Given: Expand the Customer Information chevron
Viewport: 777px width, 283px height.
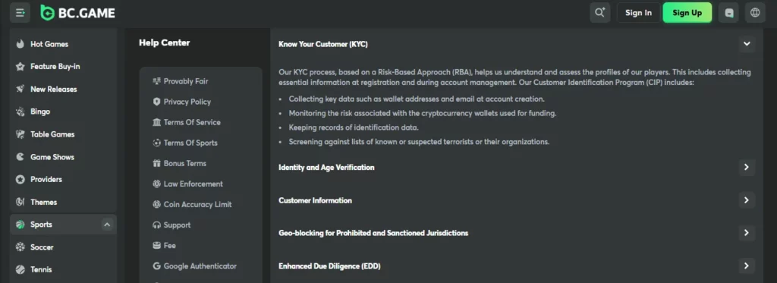Looking at the screenshot, I should (747, 200).
